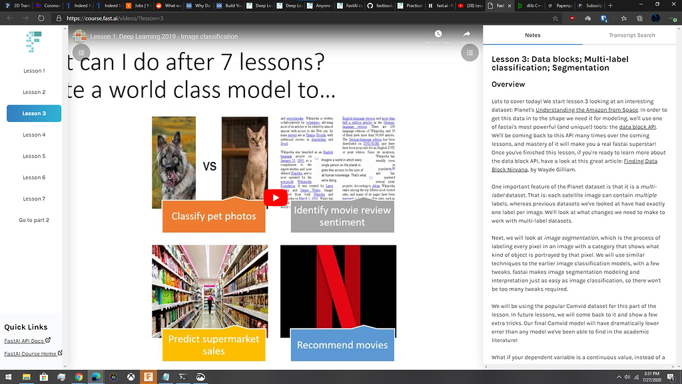The image size is (682, 384).
Task: Play the video with the red play button
Action: click(x=276, y=197)
